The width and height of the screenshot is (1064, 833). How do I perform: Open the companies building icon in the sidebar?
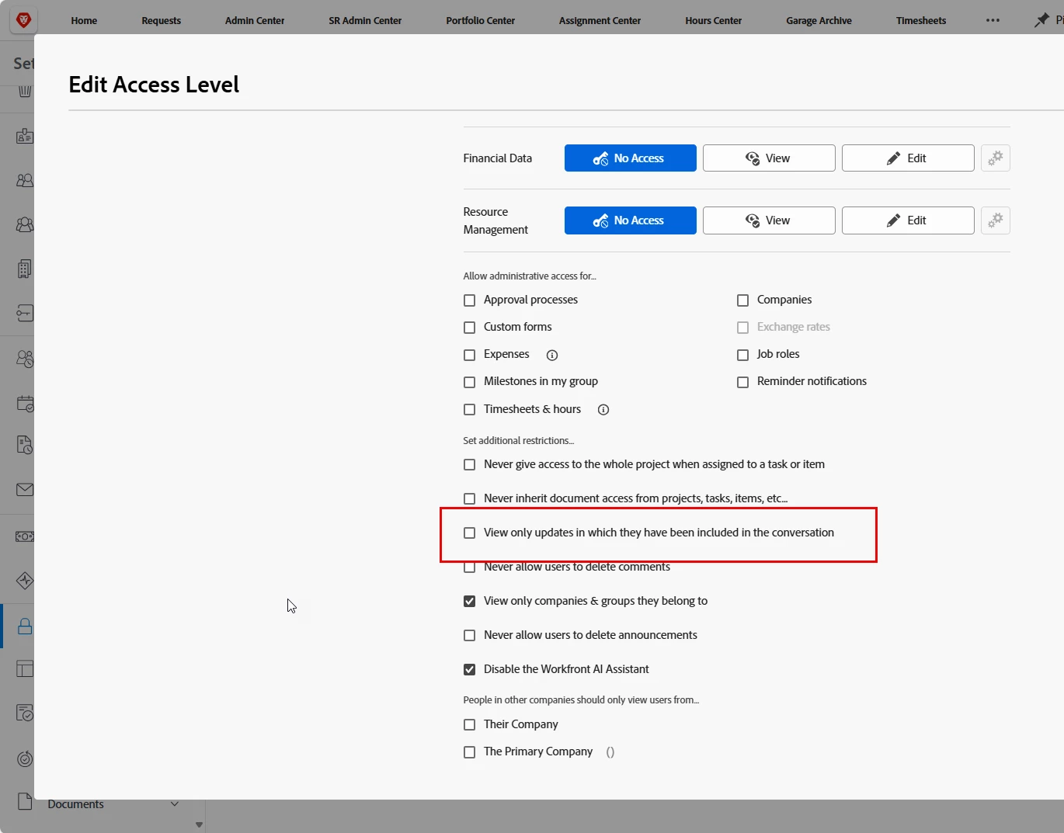tap(25, 269)
